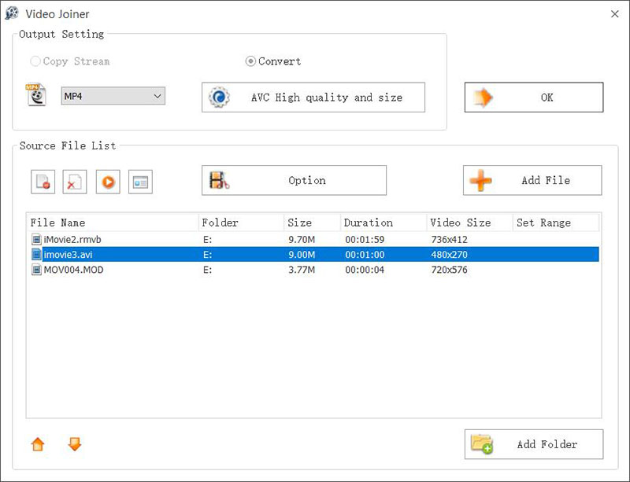Click the Video Joiner app icon in title bar

click(13, 13)
